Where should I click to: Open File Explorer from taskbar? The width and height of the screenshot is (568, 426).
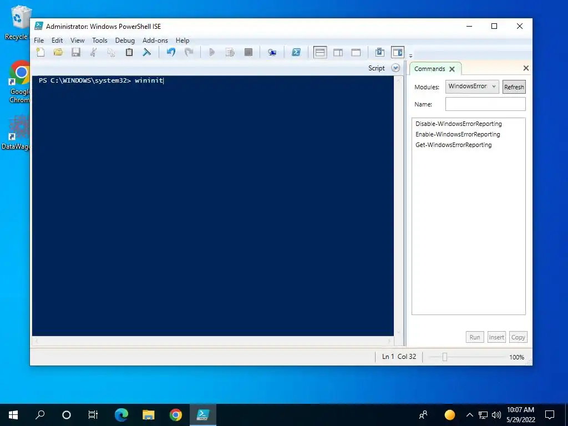pyautogui.click(x=149, y=415)
